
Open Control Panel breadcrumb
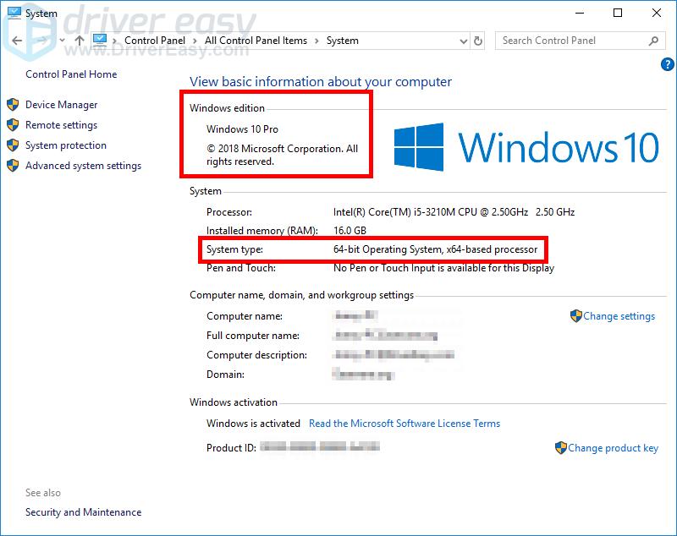click(x=155, y=41)
